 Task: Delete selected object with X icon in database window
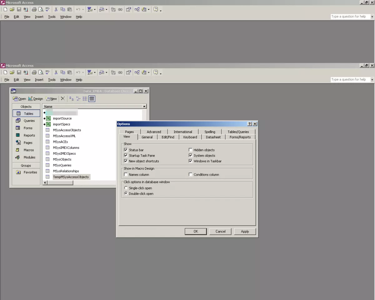point(63,98)
